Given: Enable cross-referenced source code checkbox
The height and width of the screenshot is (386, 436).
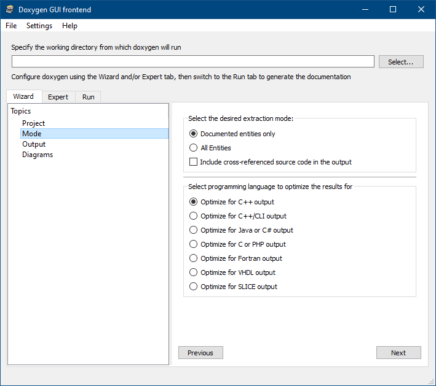Looking at the screenshot, I should (194, 162).
